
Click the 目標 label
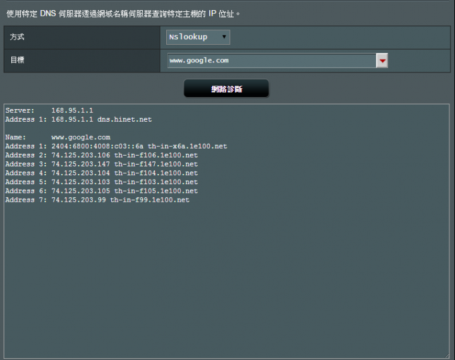pyautogui.click(x=18, y=60)
